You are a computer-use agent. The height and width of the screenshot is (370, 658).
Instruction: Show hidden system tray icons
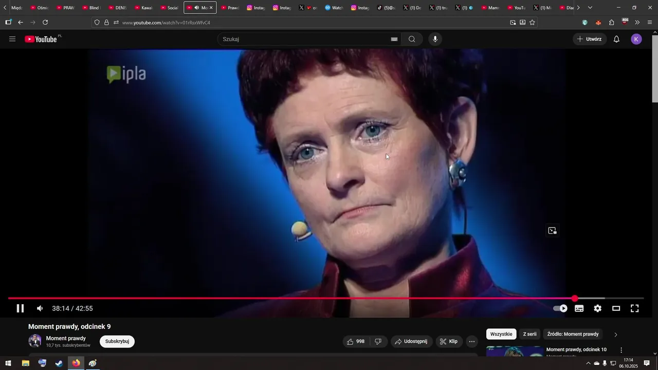588,363
